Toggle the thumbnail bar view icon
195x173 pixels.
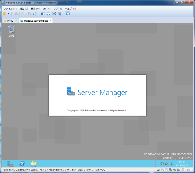(49, 14)
